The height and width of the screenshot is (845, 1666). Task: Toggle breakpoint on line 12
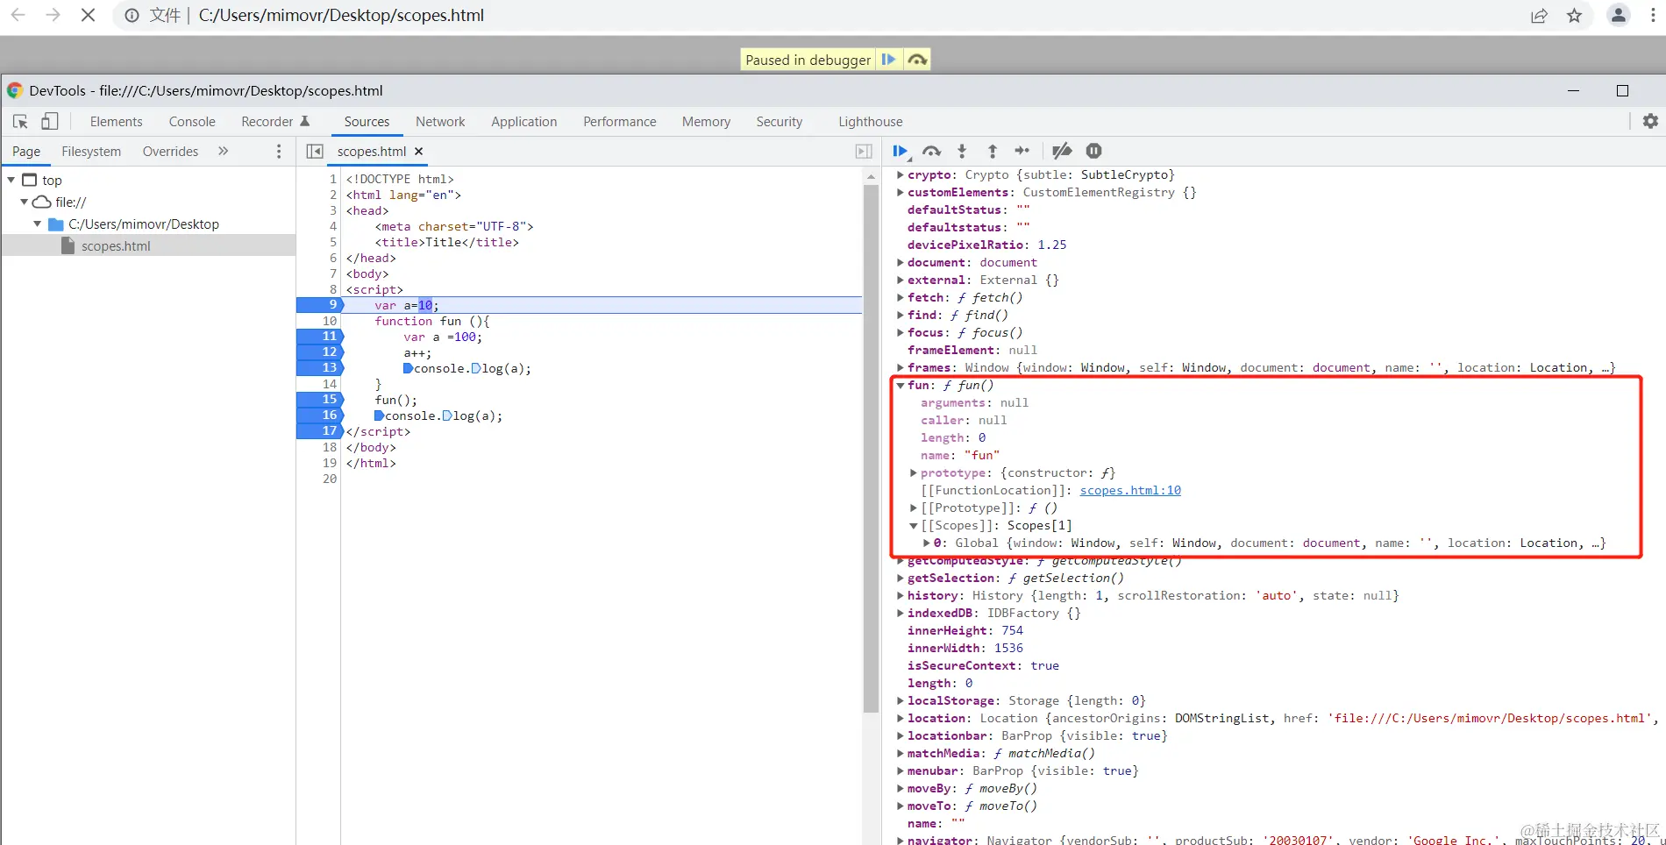pos(320,352)
